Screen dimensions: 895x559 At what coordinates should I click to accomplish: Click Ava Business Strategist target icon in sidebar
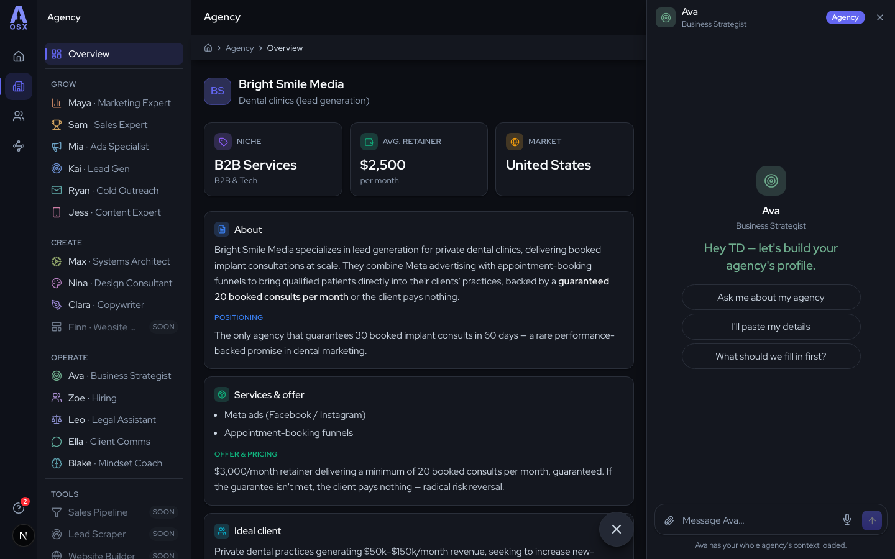click(x=57, y=376)
